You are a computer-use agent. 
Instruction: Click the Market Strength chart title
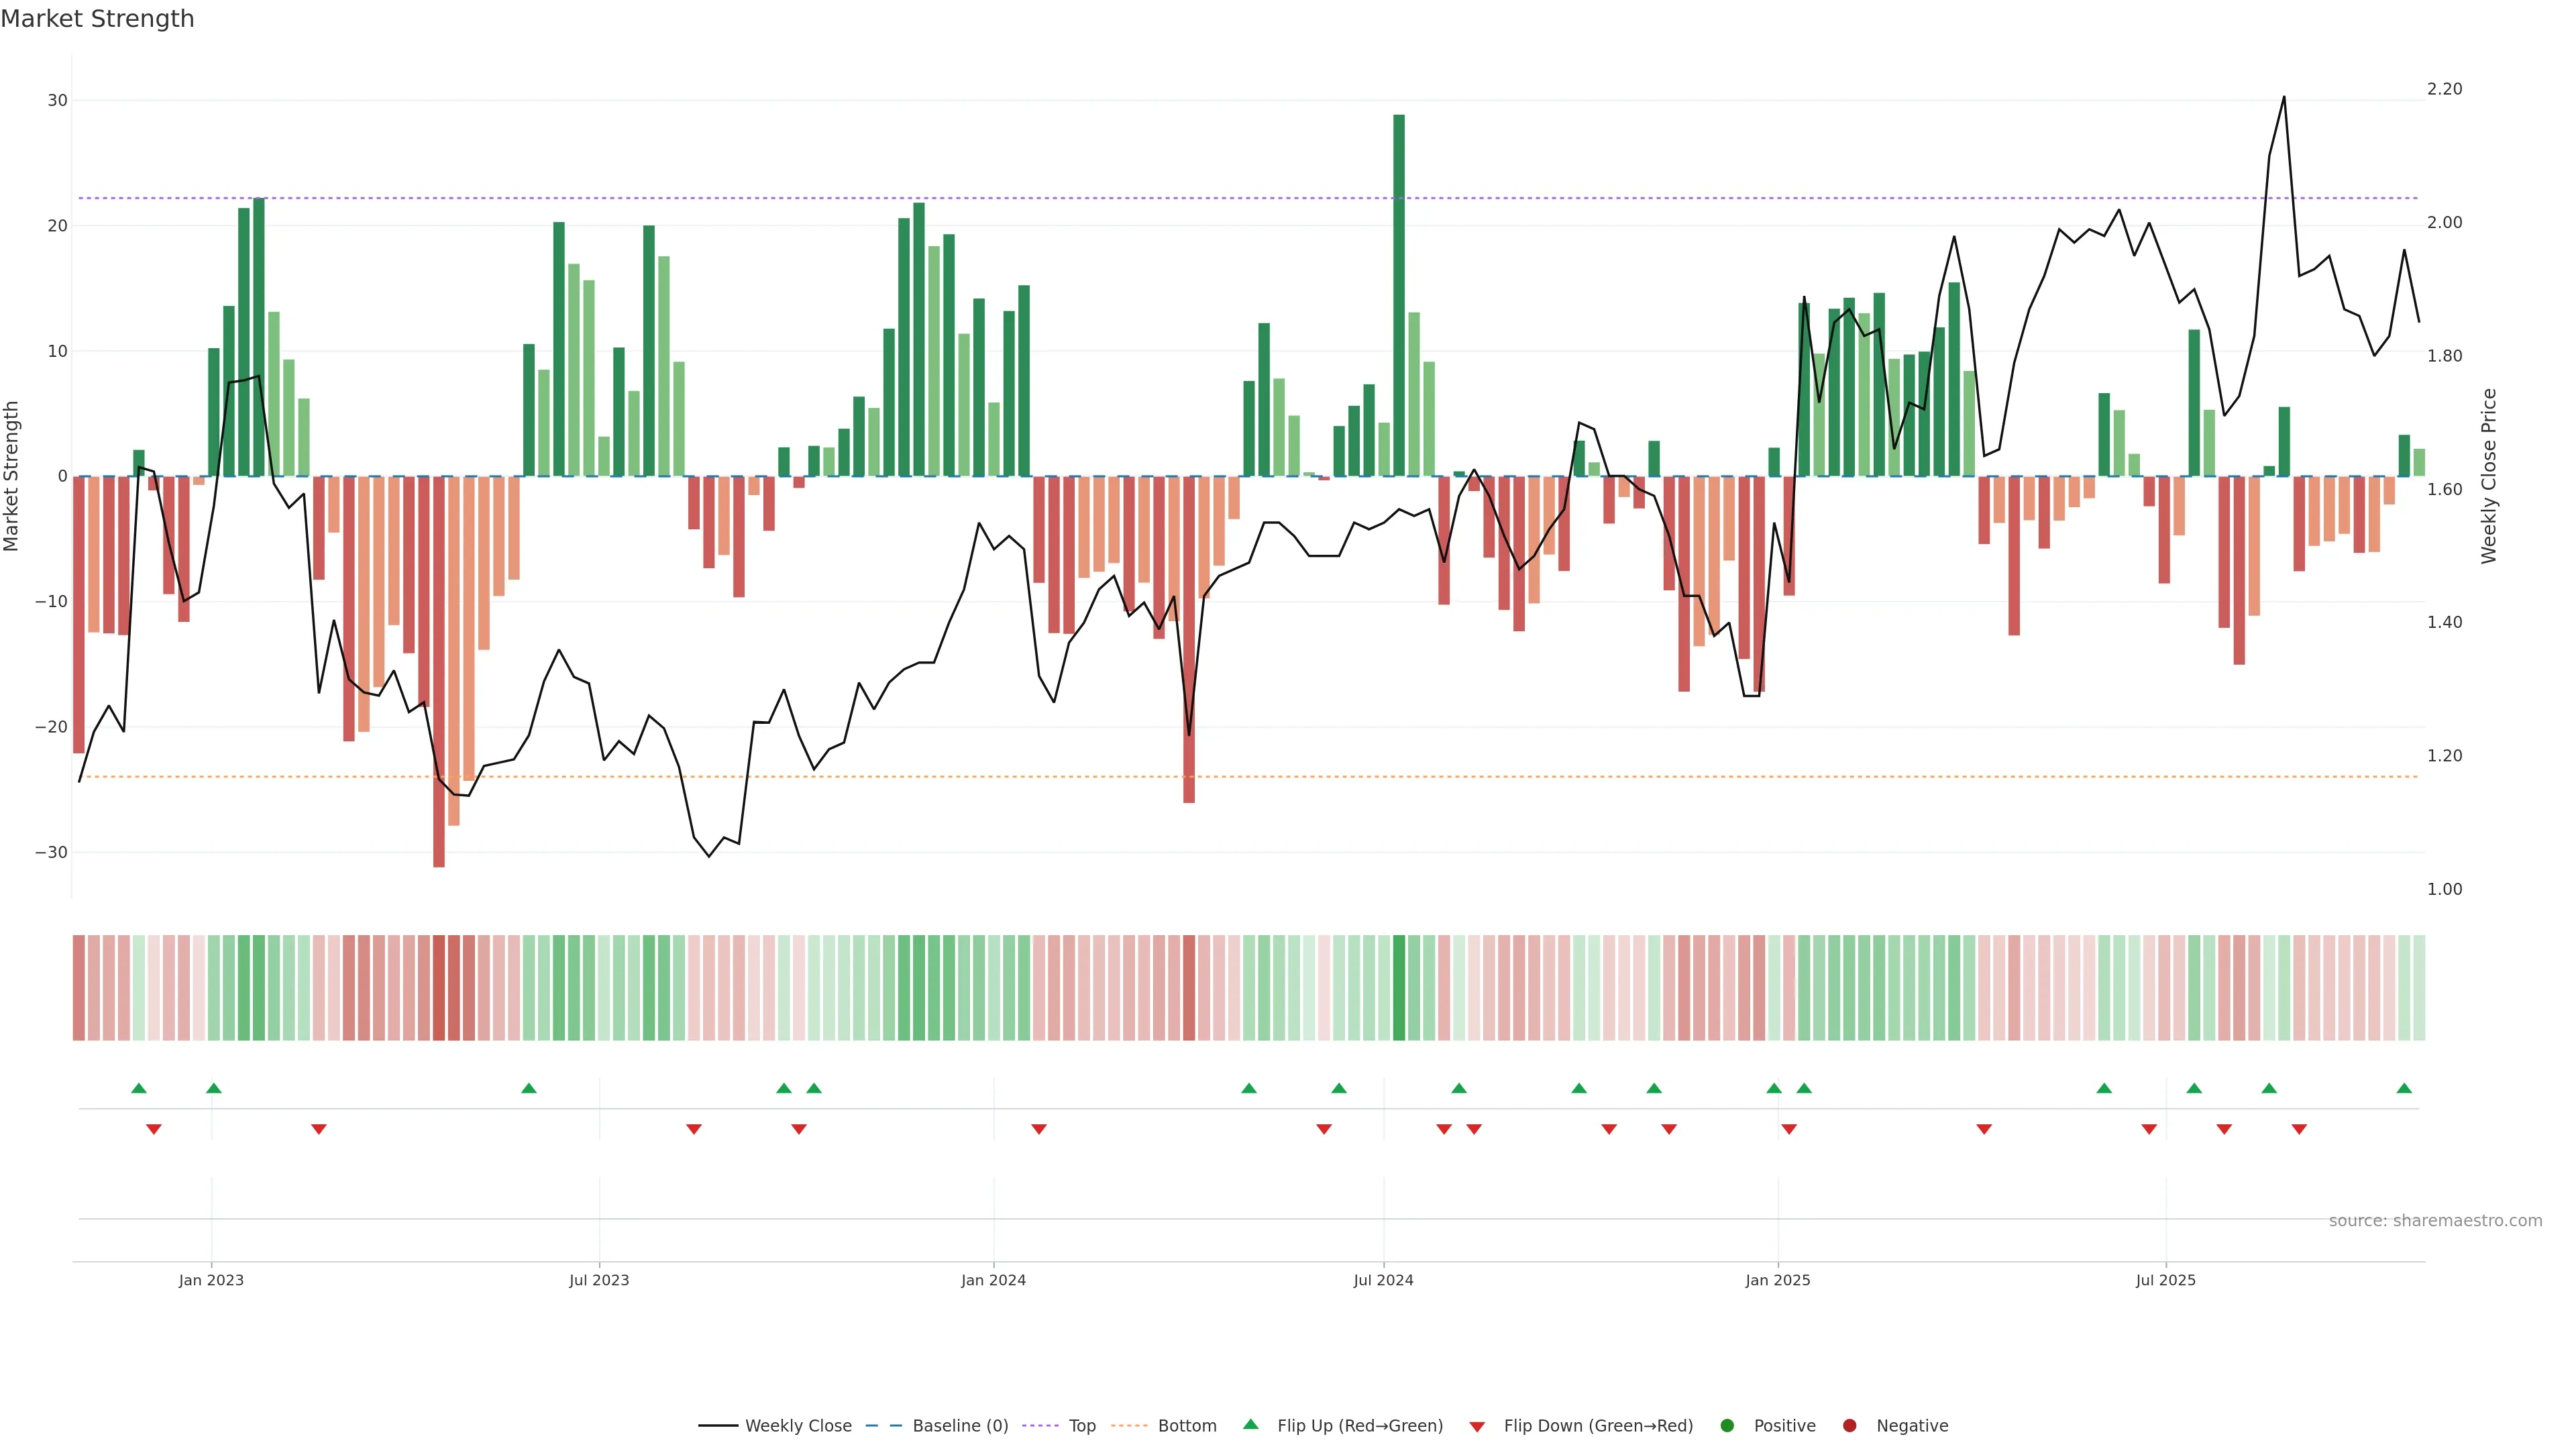click(97, 19)
